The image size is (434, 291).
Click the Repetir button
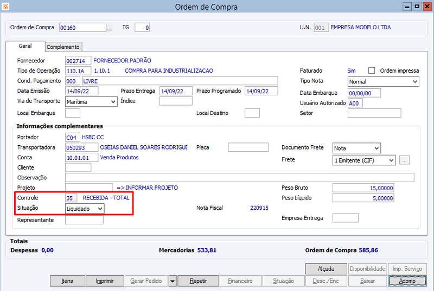coord(198,281)
